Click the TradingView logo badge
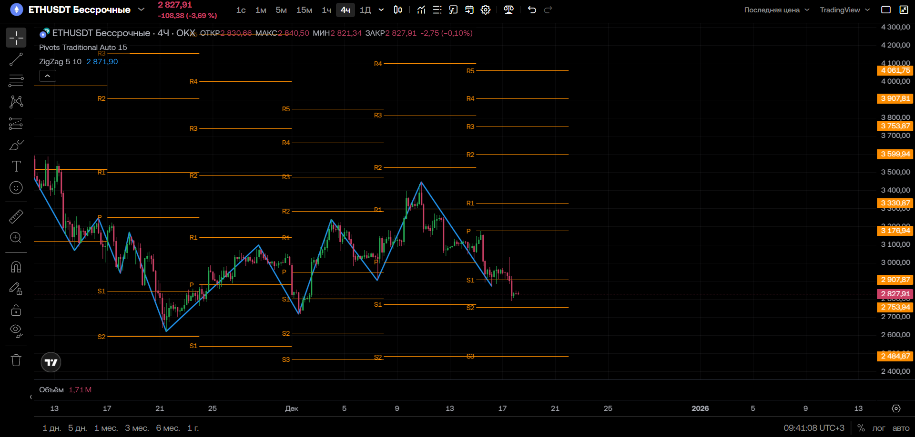The image size is (915, 437). tap(51, 362)
